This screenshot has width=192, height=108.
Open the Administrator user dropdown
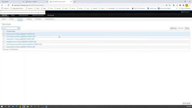point(186,12)
